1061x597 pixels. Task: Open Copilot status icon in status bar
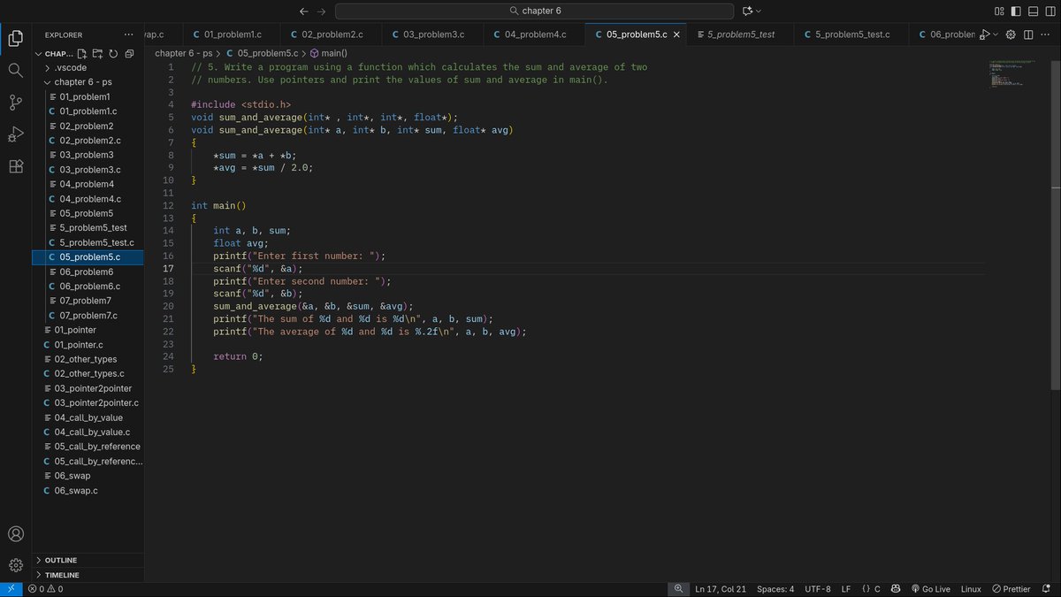[x=896, y=589]
